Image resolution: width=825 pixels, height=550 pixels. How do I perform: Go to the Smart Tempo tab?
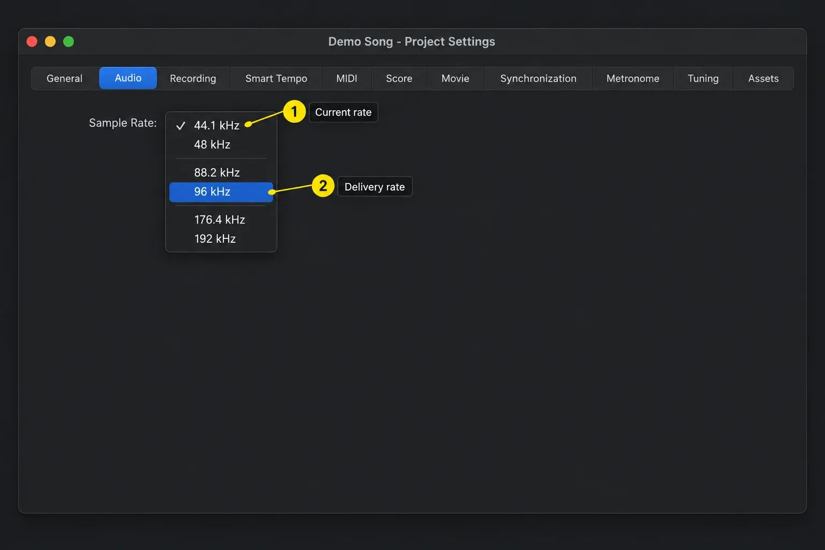(x=276, y=78)
